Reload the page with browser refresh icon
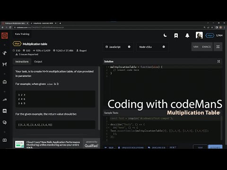The height and width of the screenshot is (170, 227). pos(10,27)
